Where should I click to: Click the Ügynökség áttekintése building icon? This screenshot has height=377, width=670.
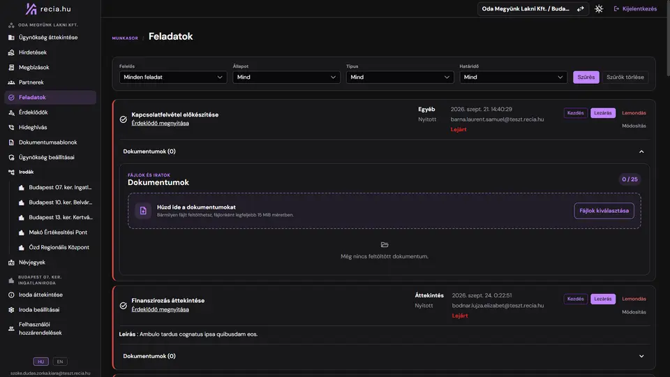(x=12, y=38)
